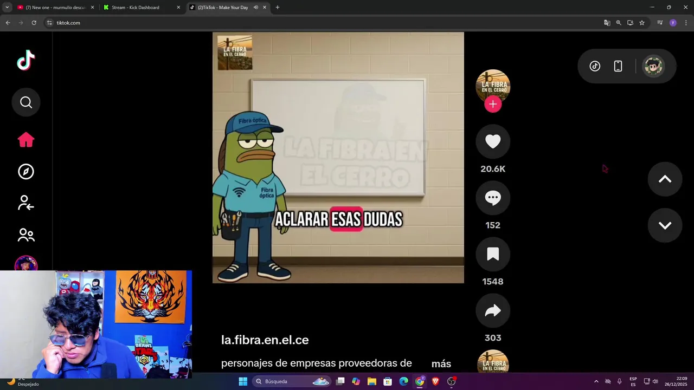Open the account avatar menu top right
694x390 pixels.
coord(653,66)
